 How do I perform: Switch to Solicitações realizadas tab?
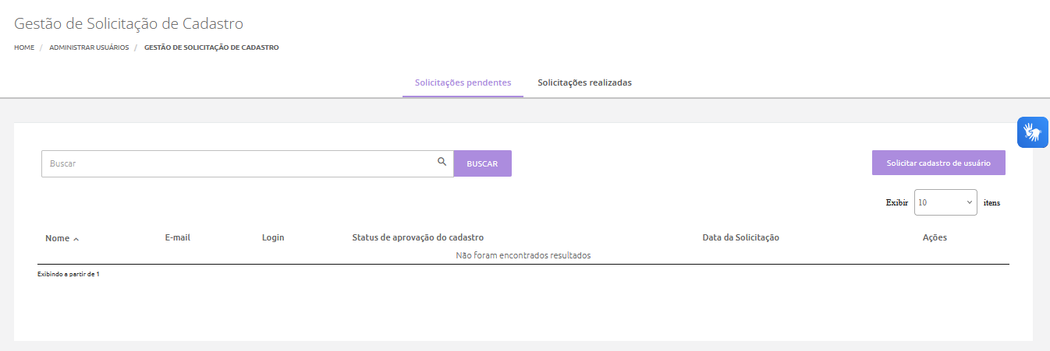click(x=584, y=82)
